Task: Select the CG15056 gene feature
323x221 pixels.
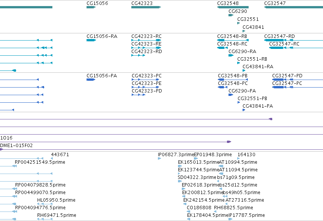Action: (x=91, y=7)
